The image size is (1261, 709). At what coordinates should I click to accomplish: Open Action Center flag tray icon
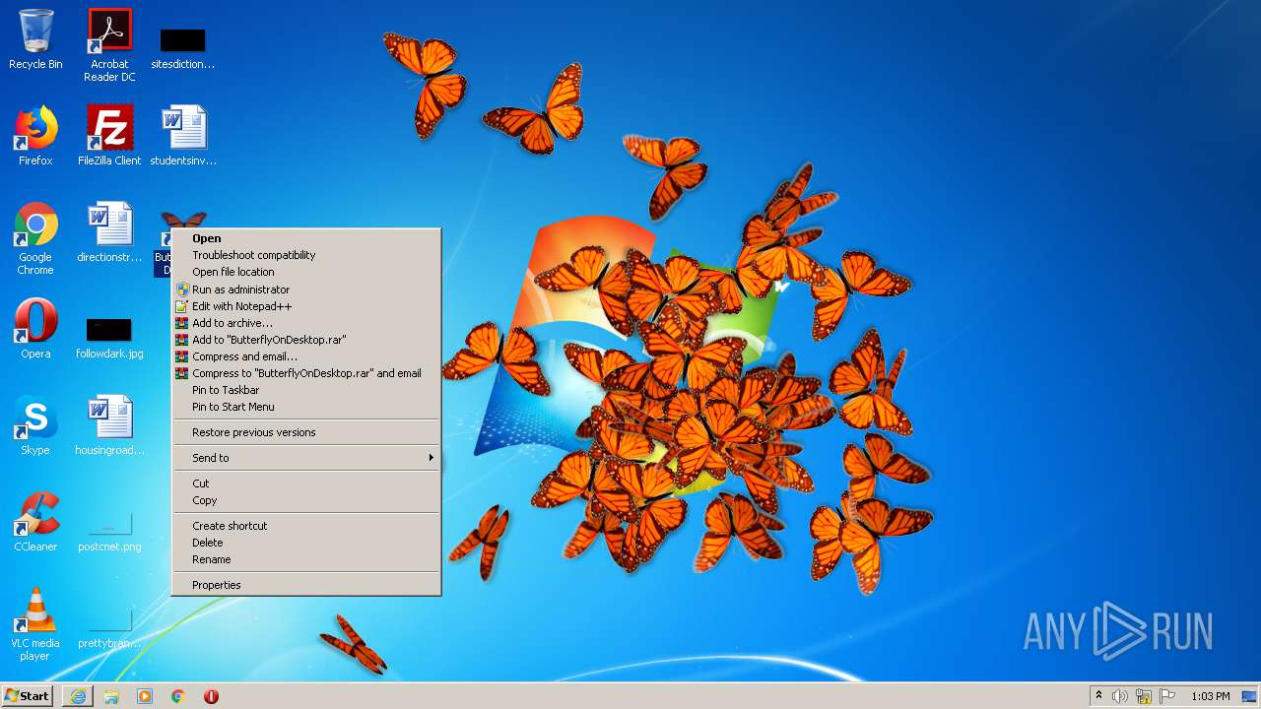coord(1167,696)
